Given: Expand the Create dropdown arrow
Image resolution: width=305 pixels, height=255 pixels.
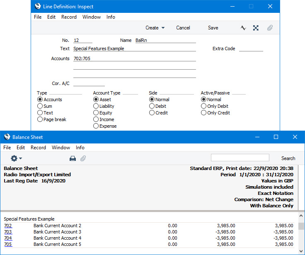Looking at the screenshot, I should [x=163, y=28].
